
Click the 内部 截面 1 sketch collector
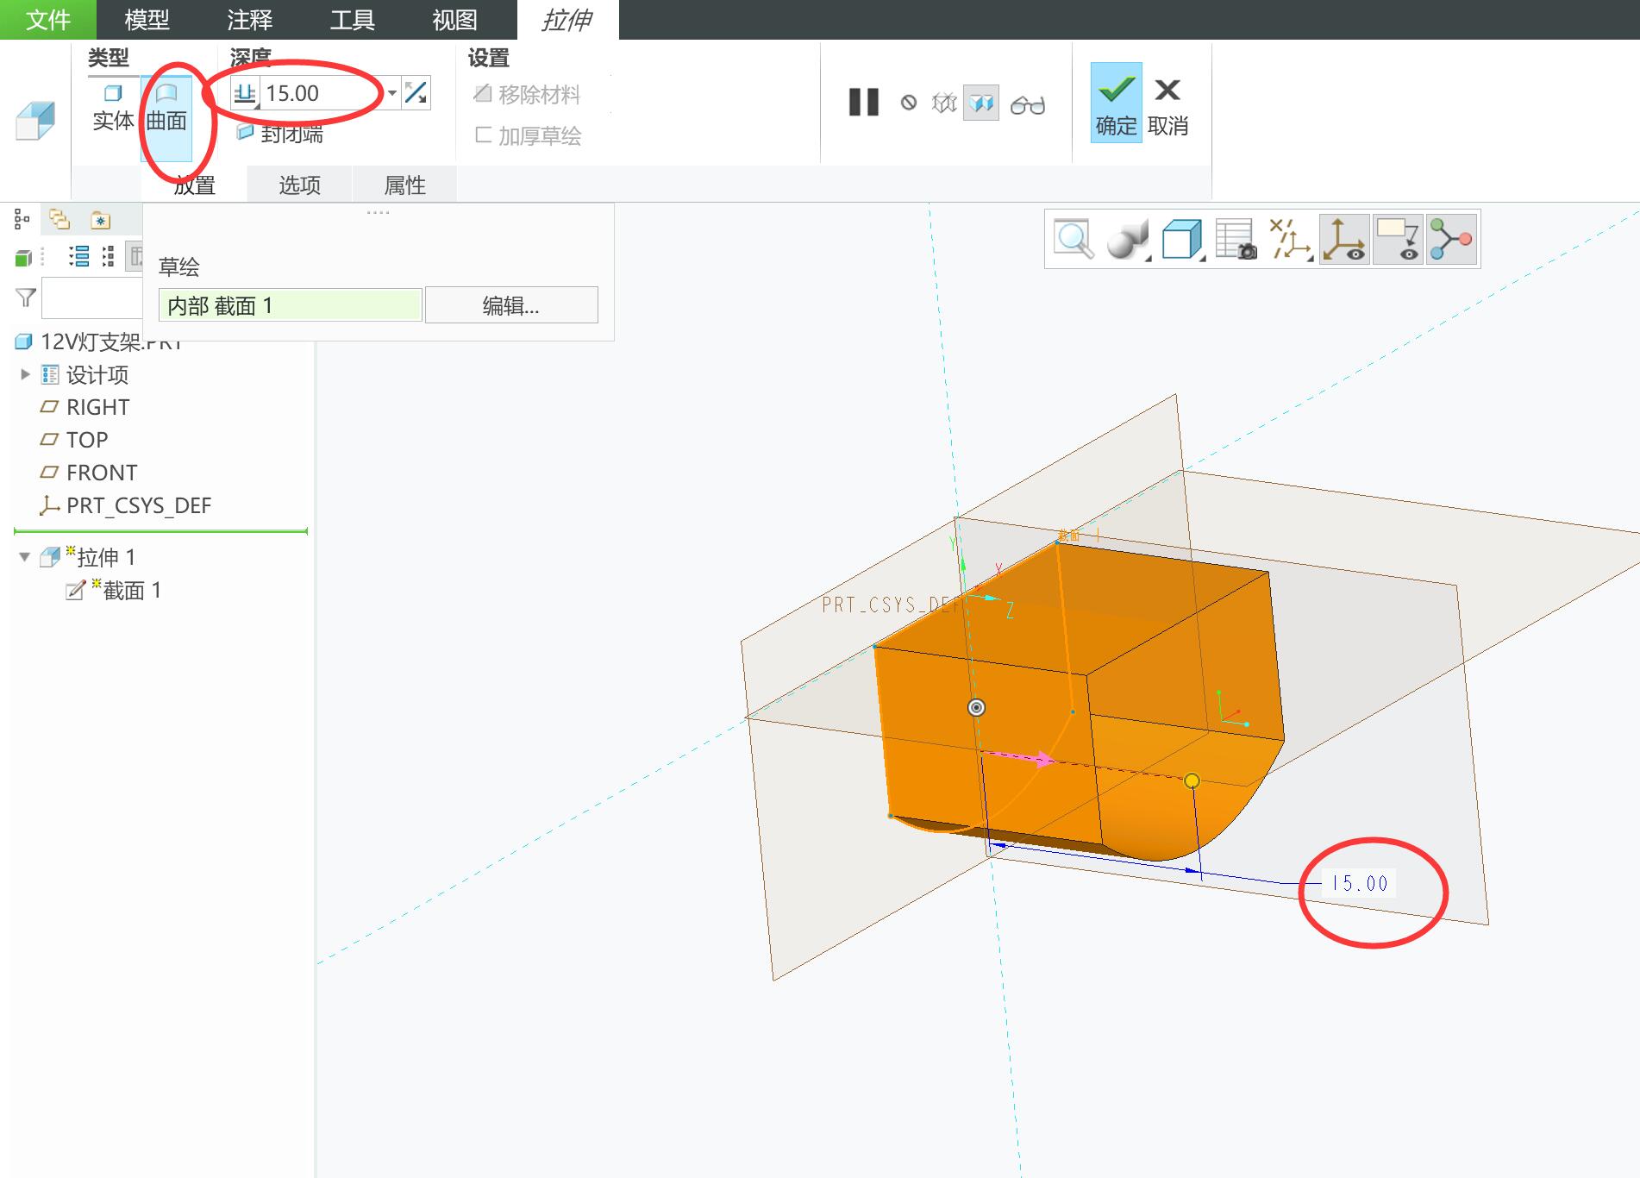[x=291, y=305]
